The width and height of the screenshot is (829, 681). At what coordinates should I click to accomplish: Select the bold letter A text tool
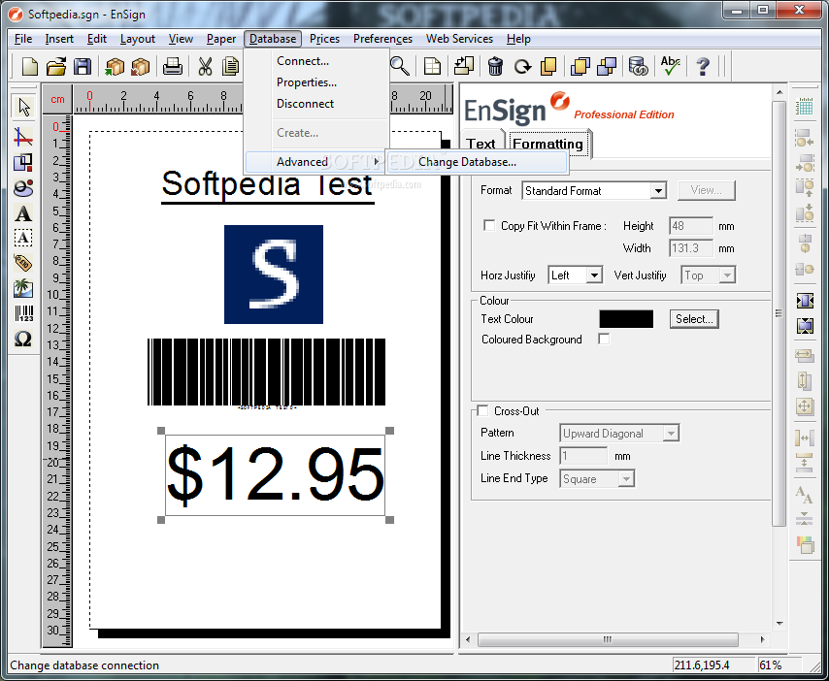pos(22,214)
